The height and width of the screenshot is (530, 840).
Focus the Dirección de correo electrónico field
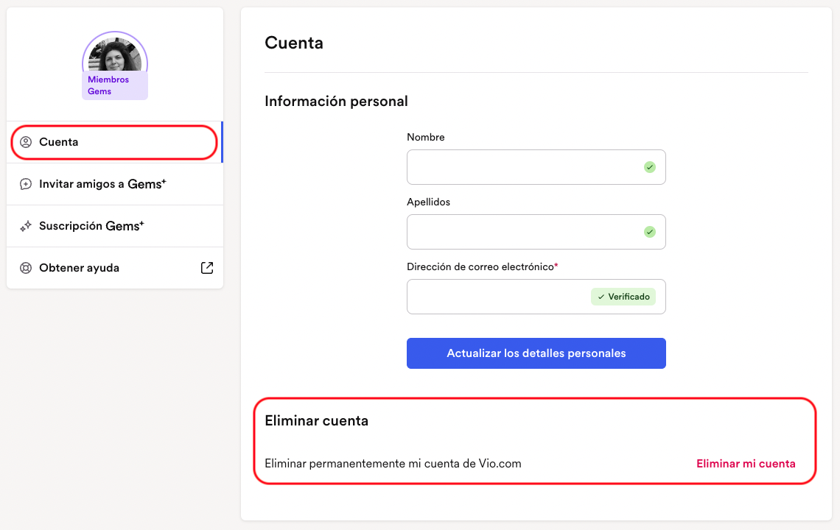[536, 297]
